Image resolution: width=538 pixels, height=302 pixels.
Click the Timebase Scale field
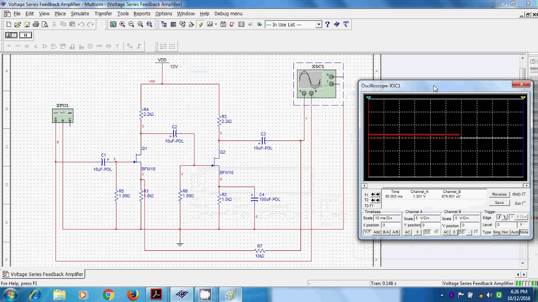coord(388,218)
